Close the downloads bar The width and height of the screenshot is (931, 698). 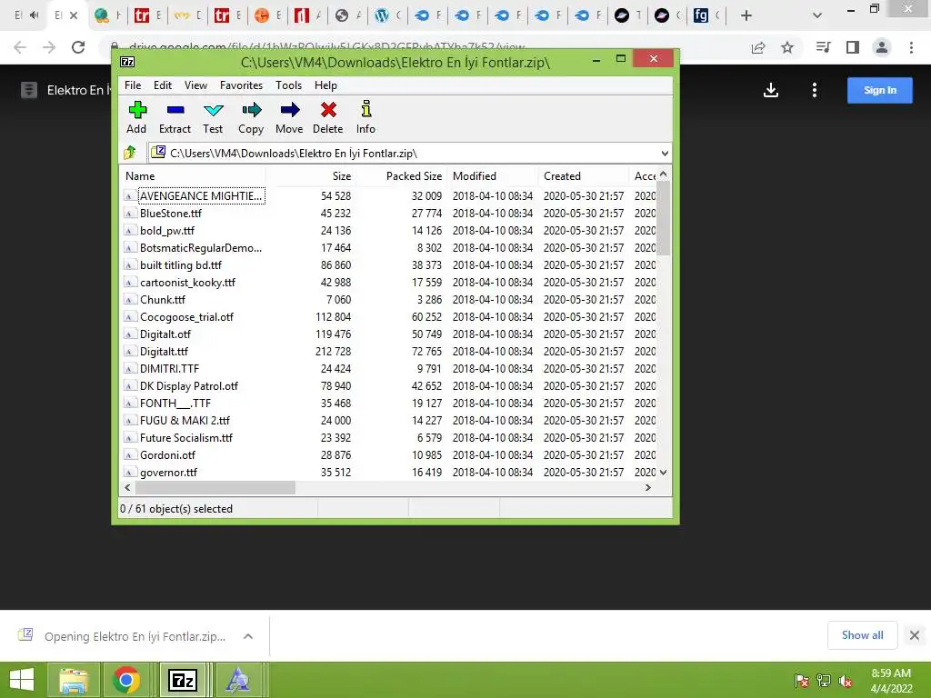pyautogui.click(x=915, y=635)
